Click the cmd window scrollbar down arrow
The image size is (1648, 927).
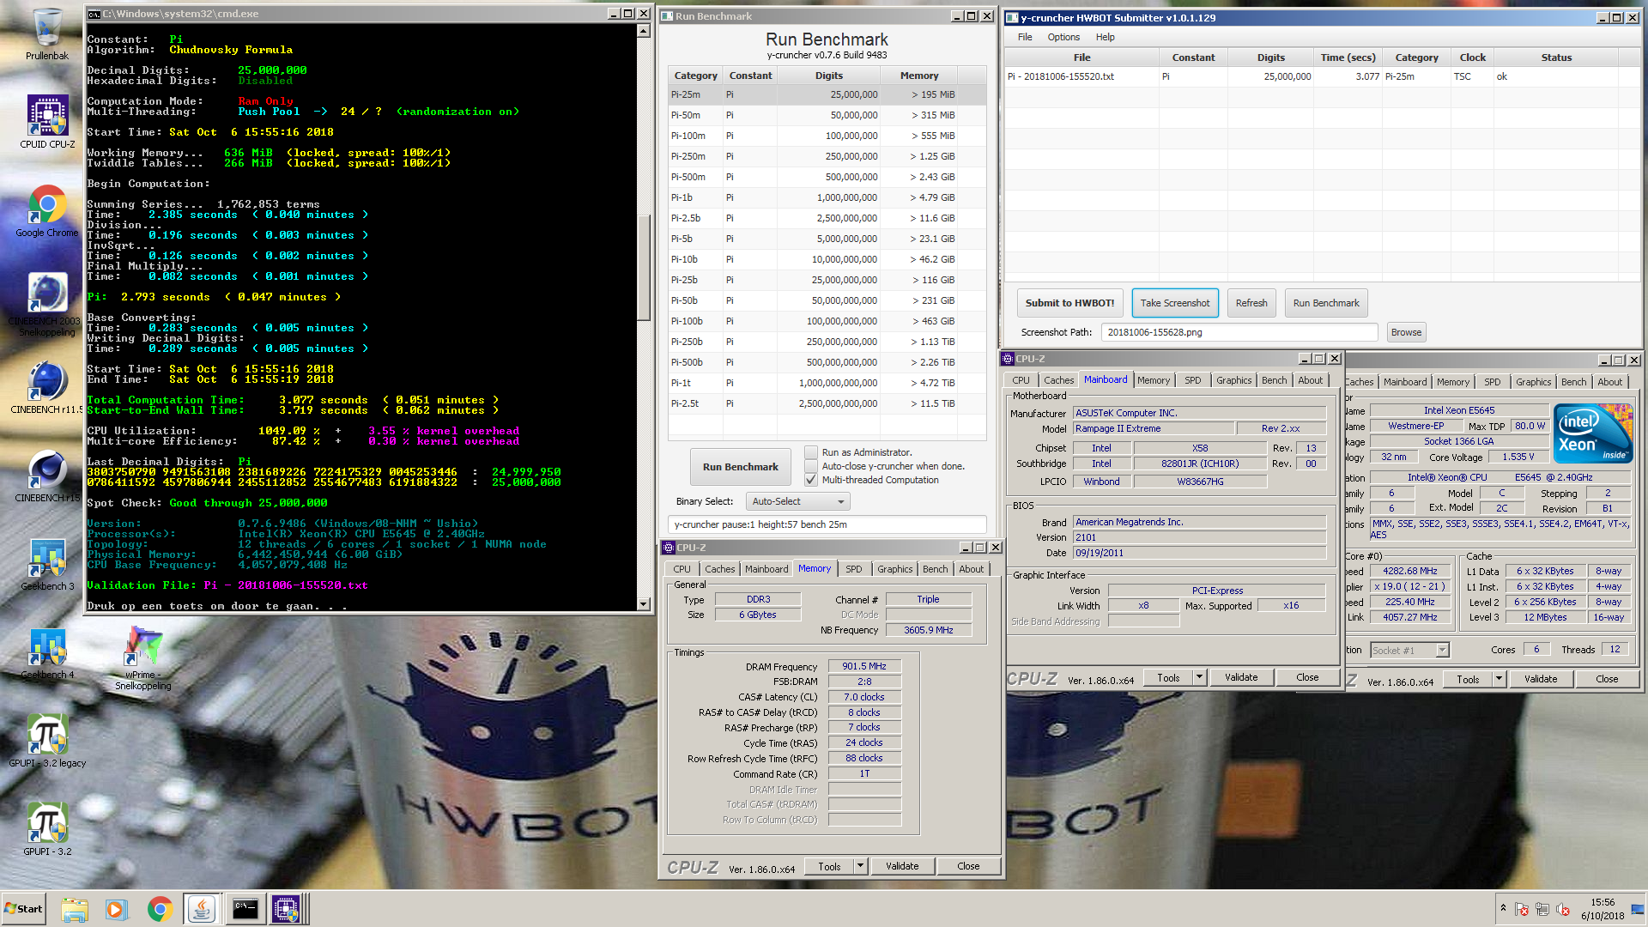644,604
